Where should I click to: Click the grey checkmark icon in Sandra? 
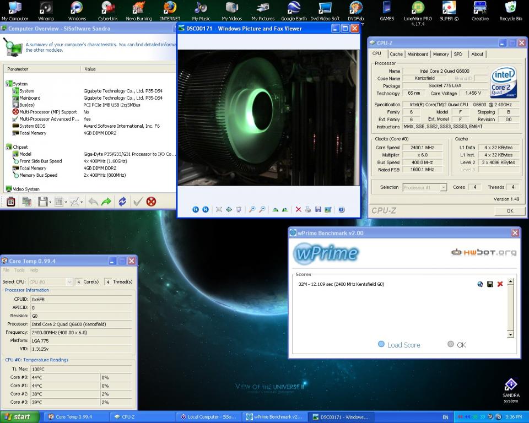(138, 202)
